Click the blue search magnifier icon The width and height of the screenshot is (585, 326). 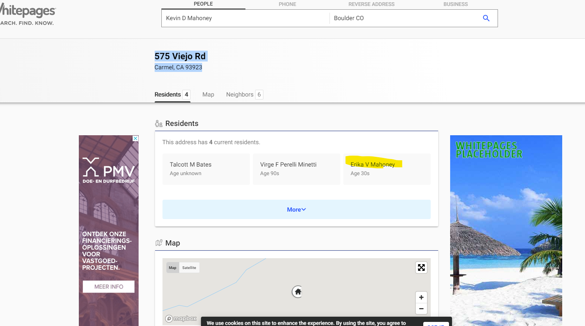486,18
